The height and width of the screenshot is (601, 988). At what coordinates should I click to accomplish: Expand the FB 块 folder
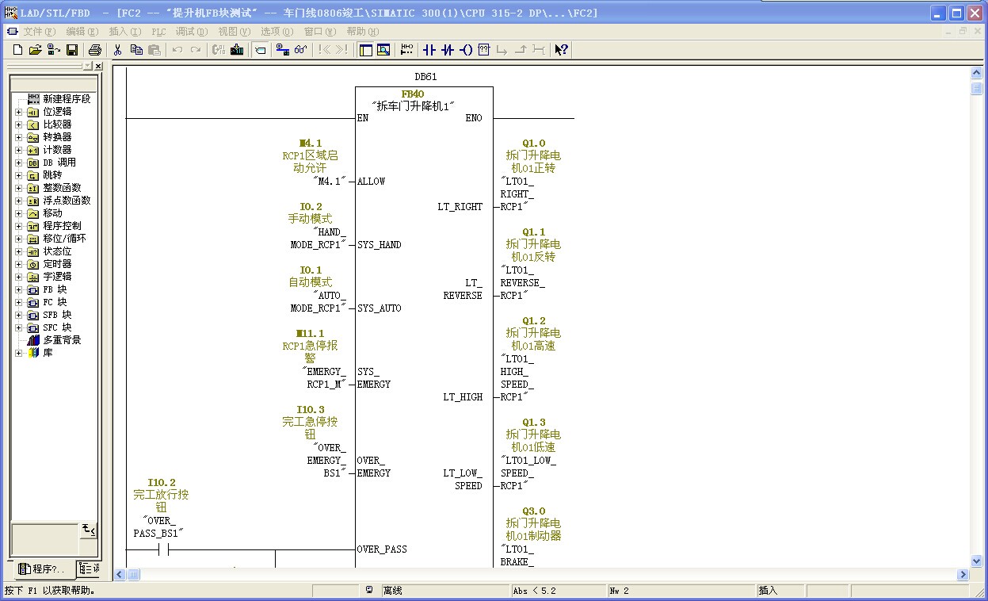(x=19, y=289)
